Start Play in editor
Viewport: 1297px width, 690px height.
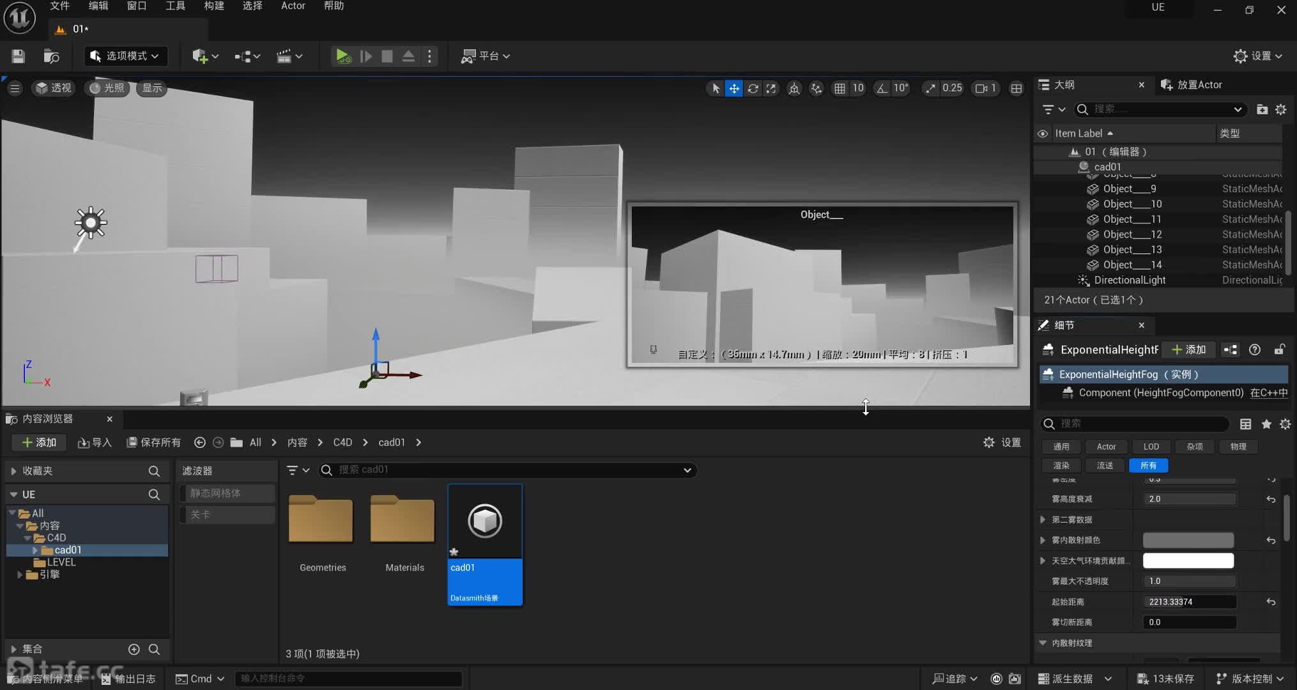(343, 56)
